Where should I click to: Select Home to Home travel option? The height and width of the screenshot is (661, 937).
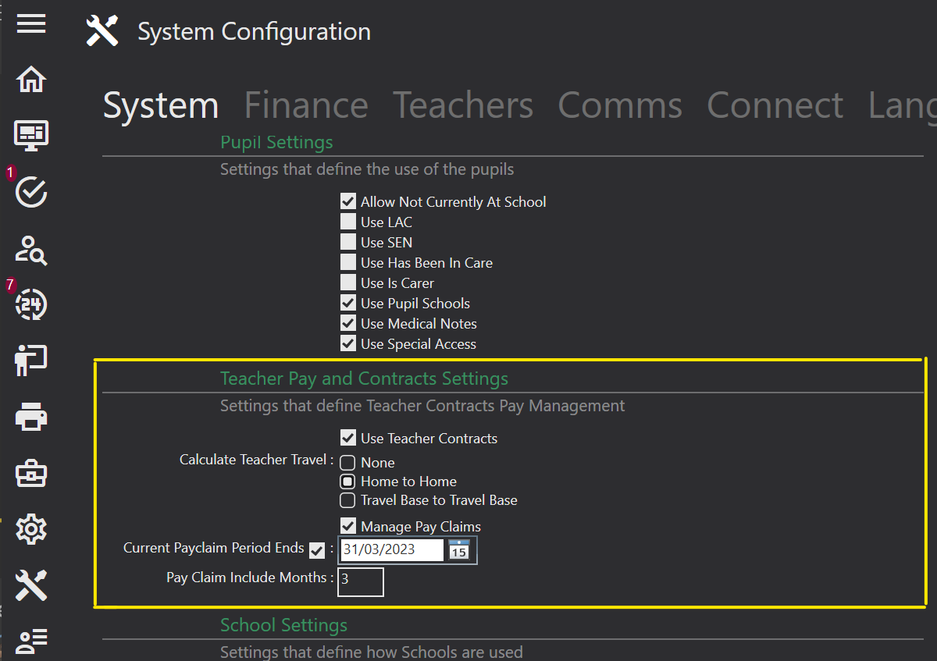pyautogui.click(x=348, y=482)
